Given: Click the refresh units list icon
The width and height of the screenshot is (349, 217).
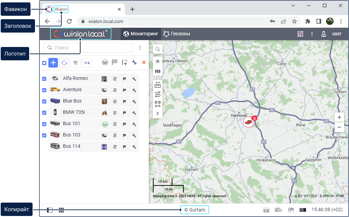Looking at the screenshot, I should tap(64, 62).
